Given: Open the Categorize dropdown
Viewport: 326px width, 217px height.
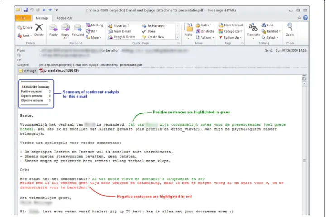Looking at the screenshot, I should point(230,31).
